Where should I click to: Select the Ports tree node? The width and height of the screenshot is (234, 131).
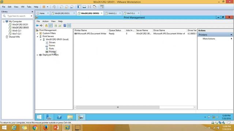point(51,48)
